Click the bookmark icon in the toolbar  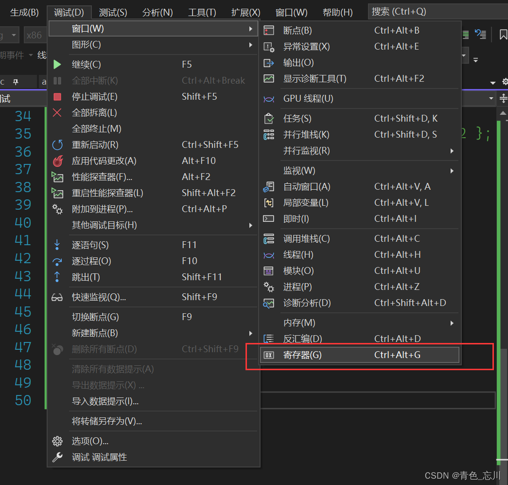point(503,35)
